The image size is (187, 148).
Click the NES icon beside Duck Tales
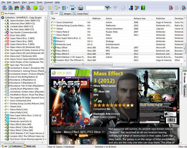[8, 35]
